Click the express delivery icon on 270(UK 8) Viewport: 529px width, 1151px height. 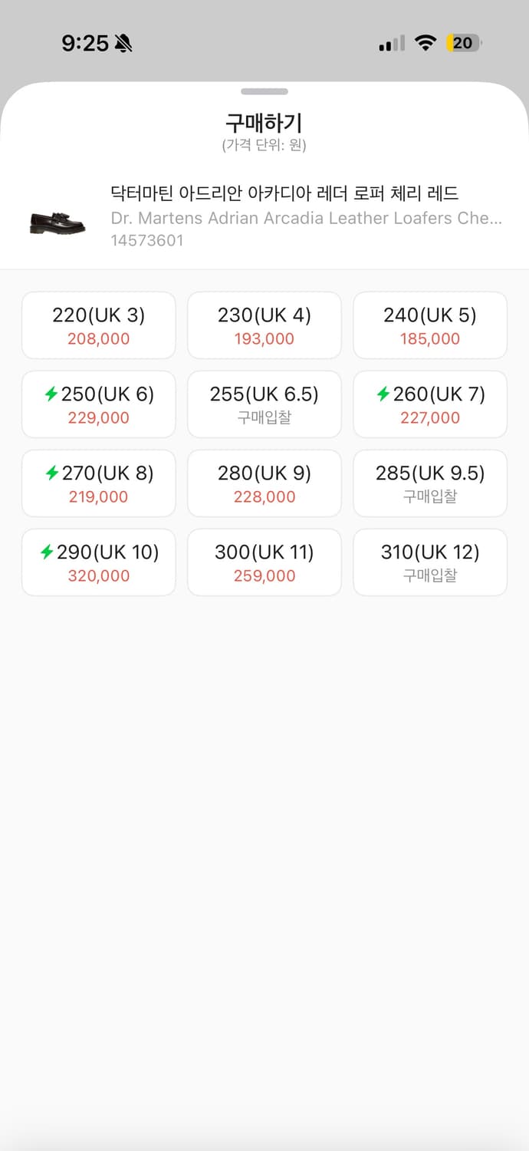(51, 473)
